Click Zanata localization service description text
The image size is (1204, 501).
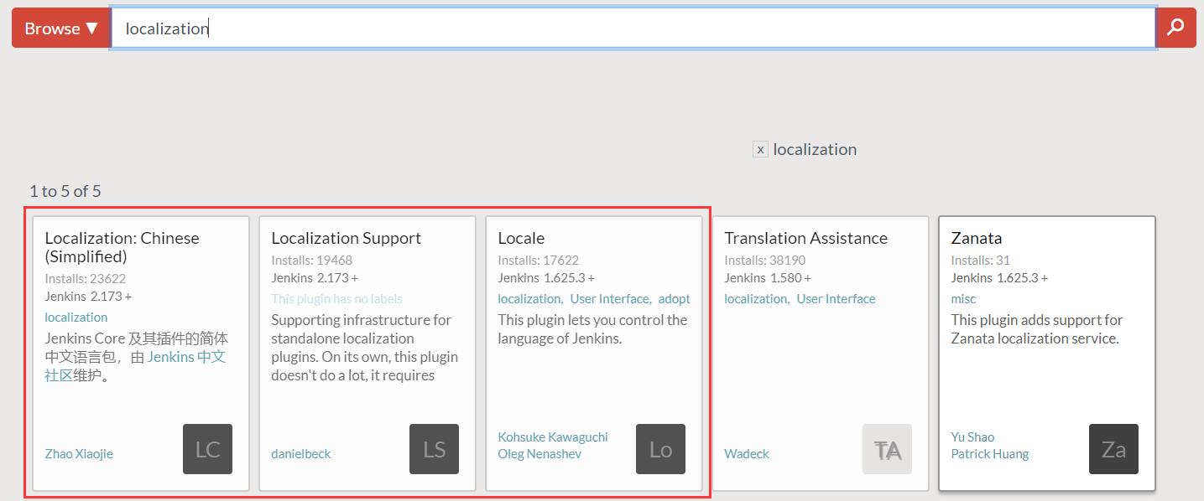point(1037,329)
